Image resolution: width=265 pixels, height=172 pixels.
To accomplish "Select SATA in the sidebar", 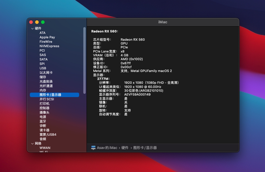I will [x=44, y=59].
